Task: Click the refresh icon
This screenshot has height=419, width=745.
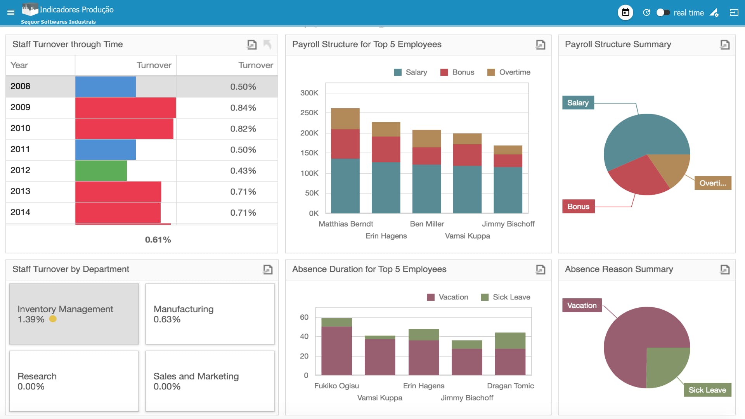Action: point(646,12)
